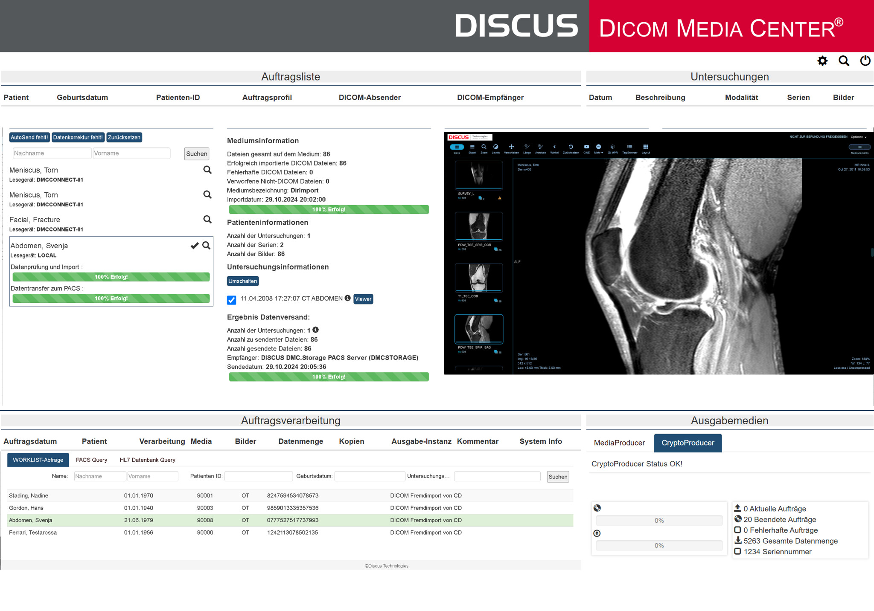Choose the Länge measurement tool

[527, 148]
